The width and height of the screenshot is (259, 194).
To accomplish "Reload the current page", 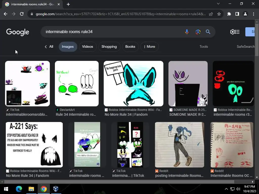I will click(x=22, y=14).
